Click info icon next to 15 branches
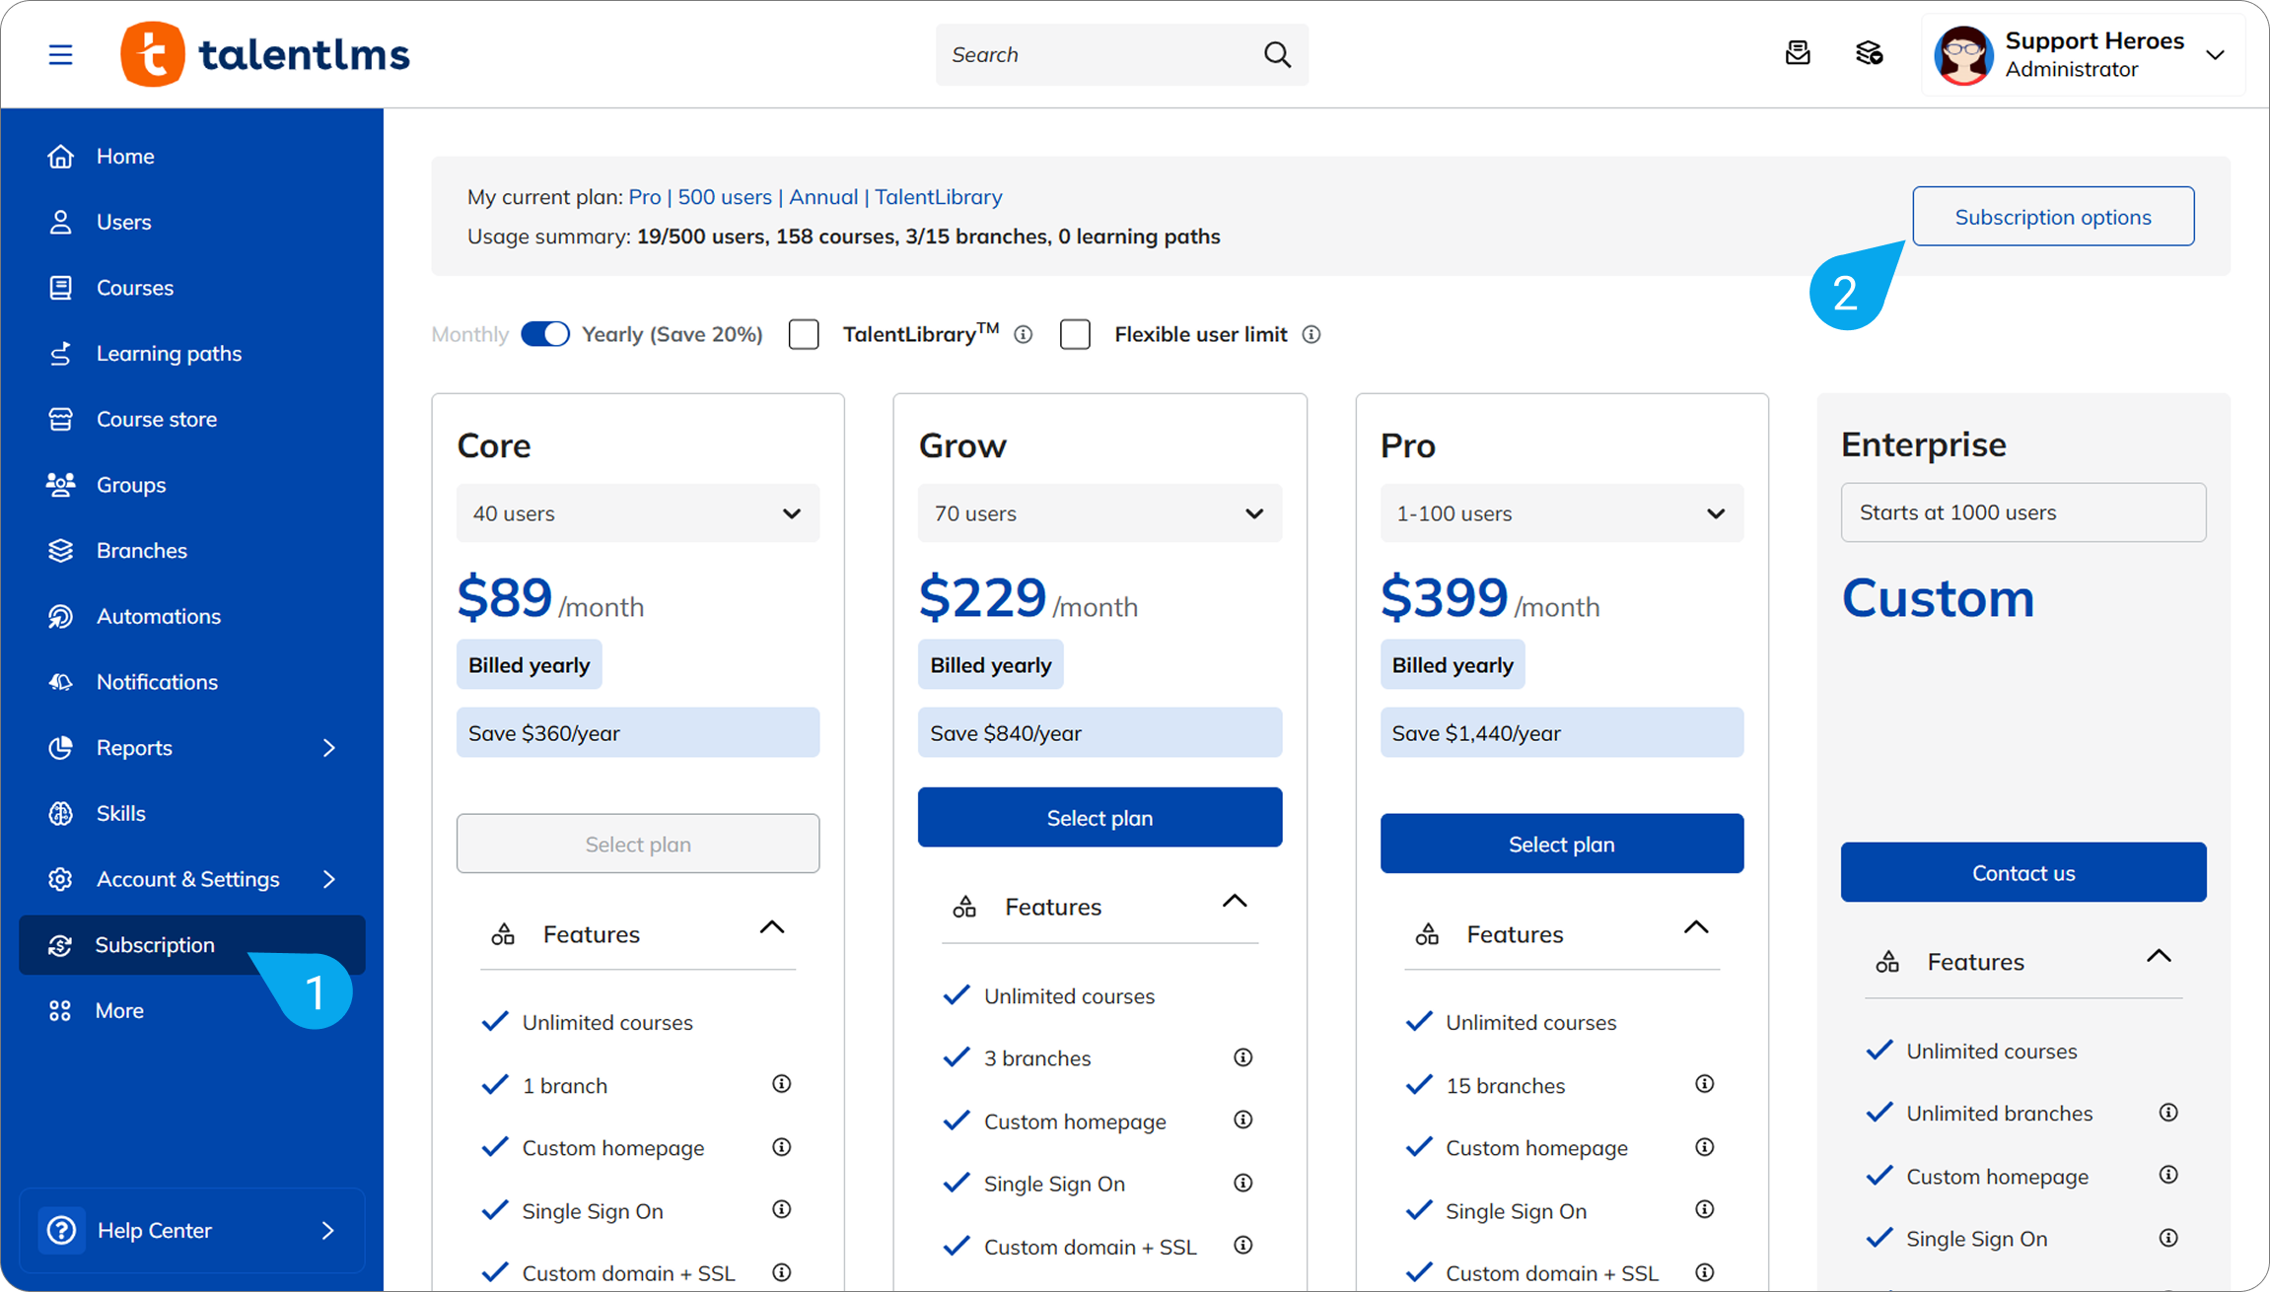 (1704, 1084)
